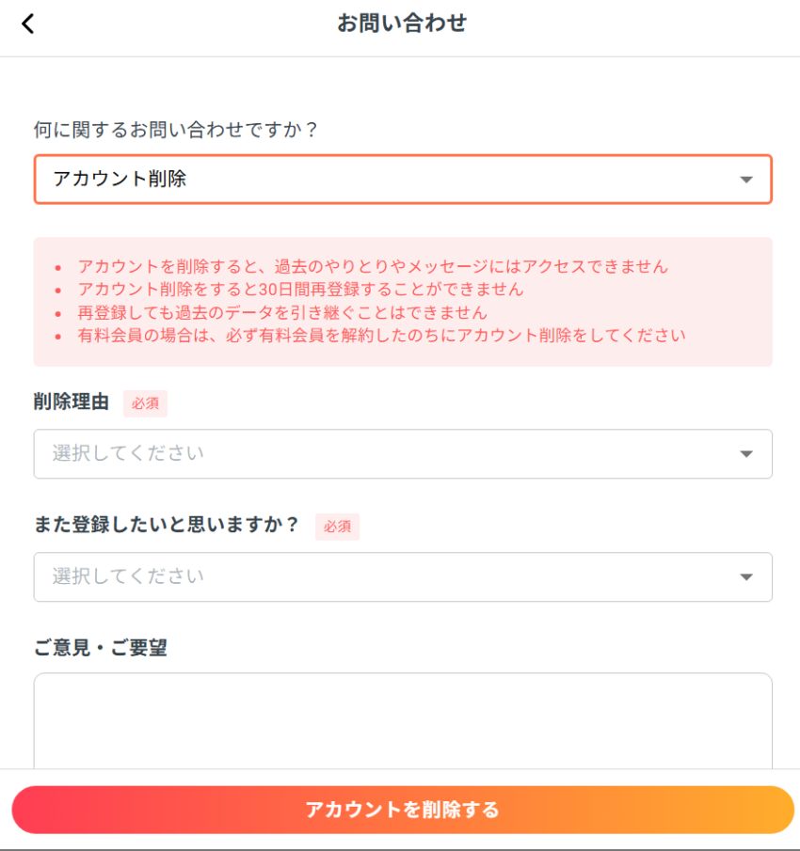Click the 何に関するお問い合わせですか？ label
Viewport: 800px width, 851px height.
pyautogui.click(x=177, y=129)
